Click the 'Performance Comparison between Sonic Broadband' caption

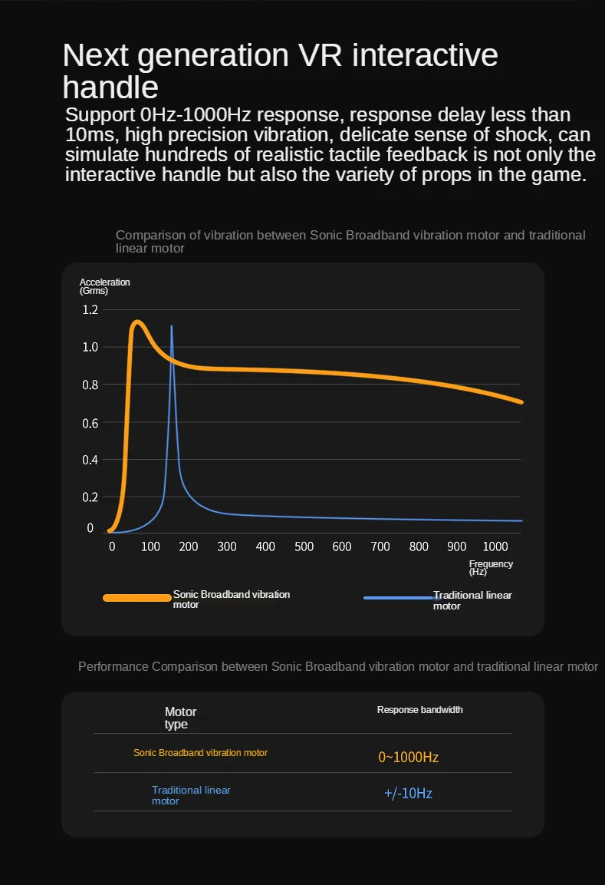click(337, 666)
